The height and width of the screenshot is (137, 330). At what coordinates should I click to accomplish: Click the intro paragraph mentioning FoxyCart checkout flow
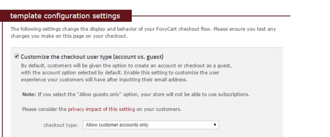143,29
